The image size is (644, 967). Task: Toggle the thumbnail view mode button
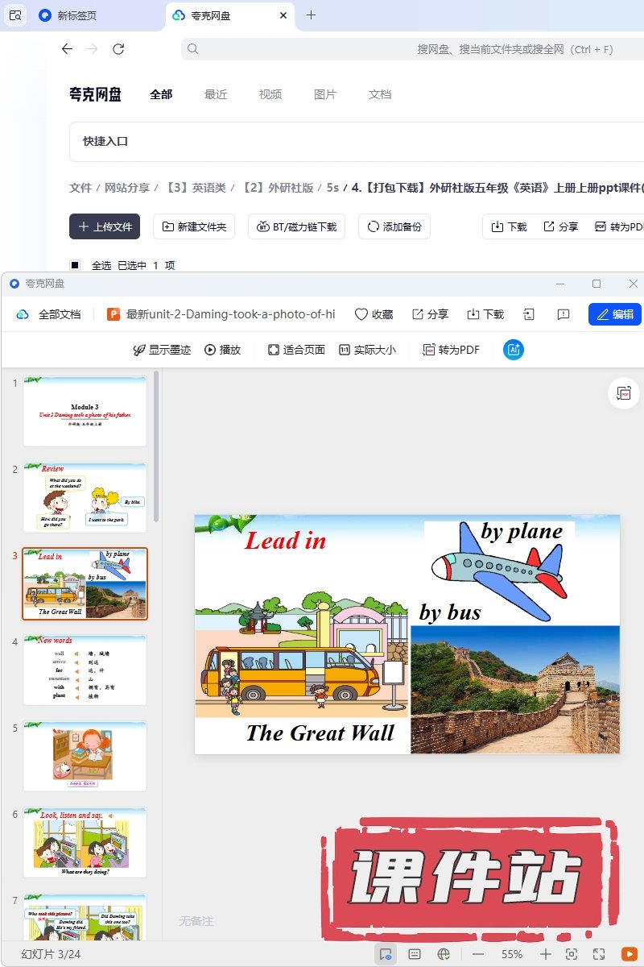point(386,954)
